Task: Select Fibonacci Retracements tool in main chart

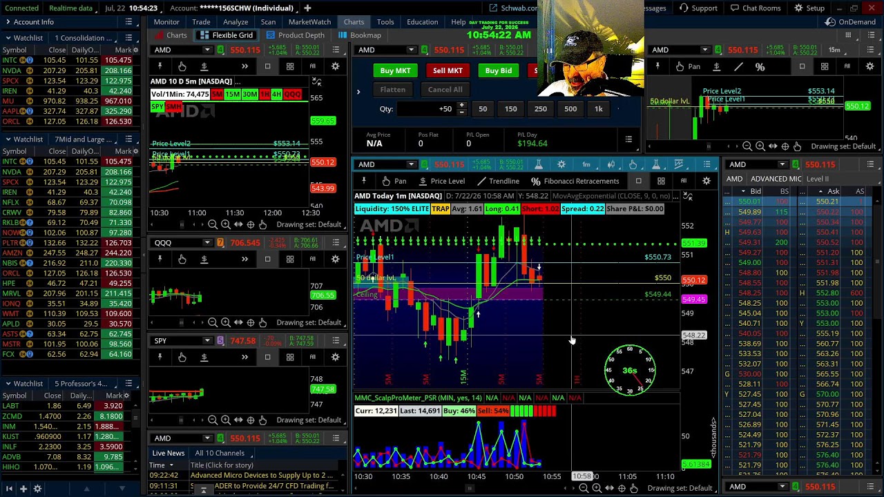Action: (575, 181)
